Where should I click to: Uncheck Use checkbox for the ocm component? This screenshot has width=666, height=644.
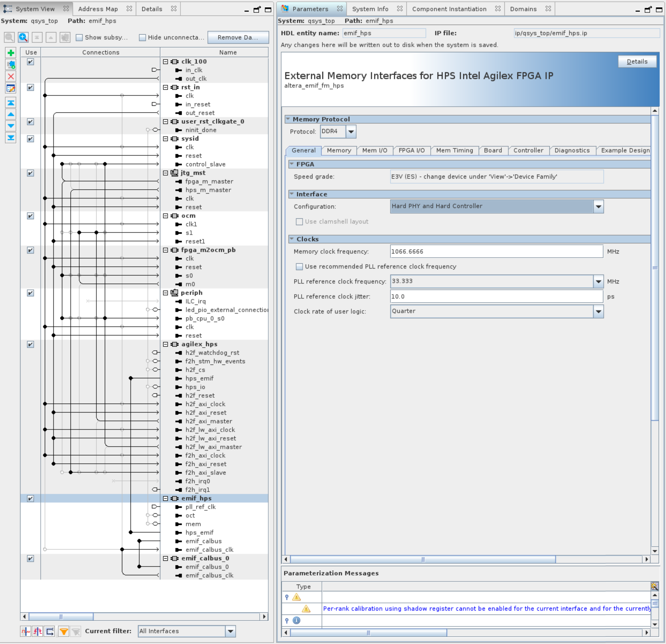coord(30,216)
